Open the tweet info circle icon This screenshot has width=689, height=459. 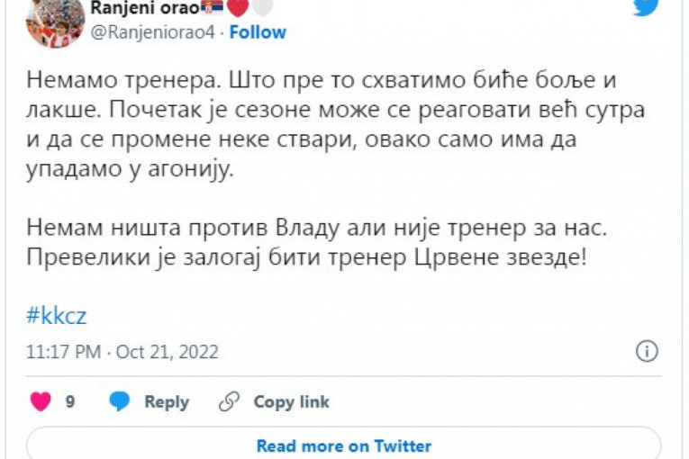[647, 351]
